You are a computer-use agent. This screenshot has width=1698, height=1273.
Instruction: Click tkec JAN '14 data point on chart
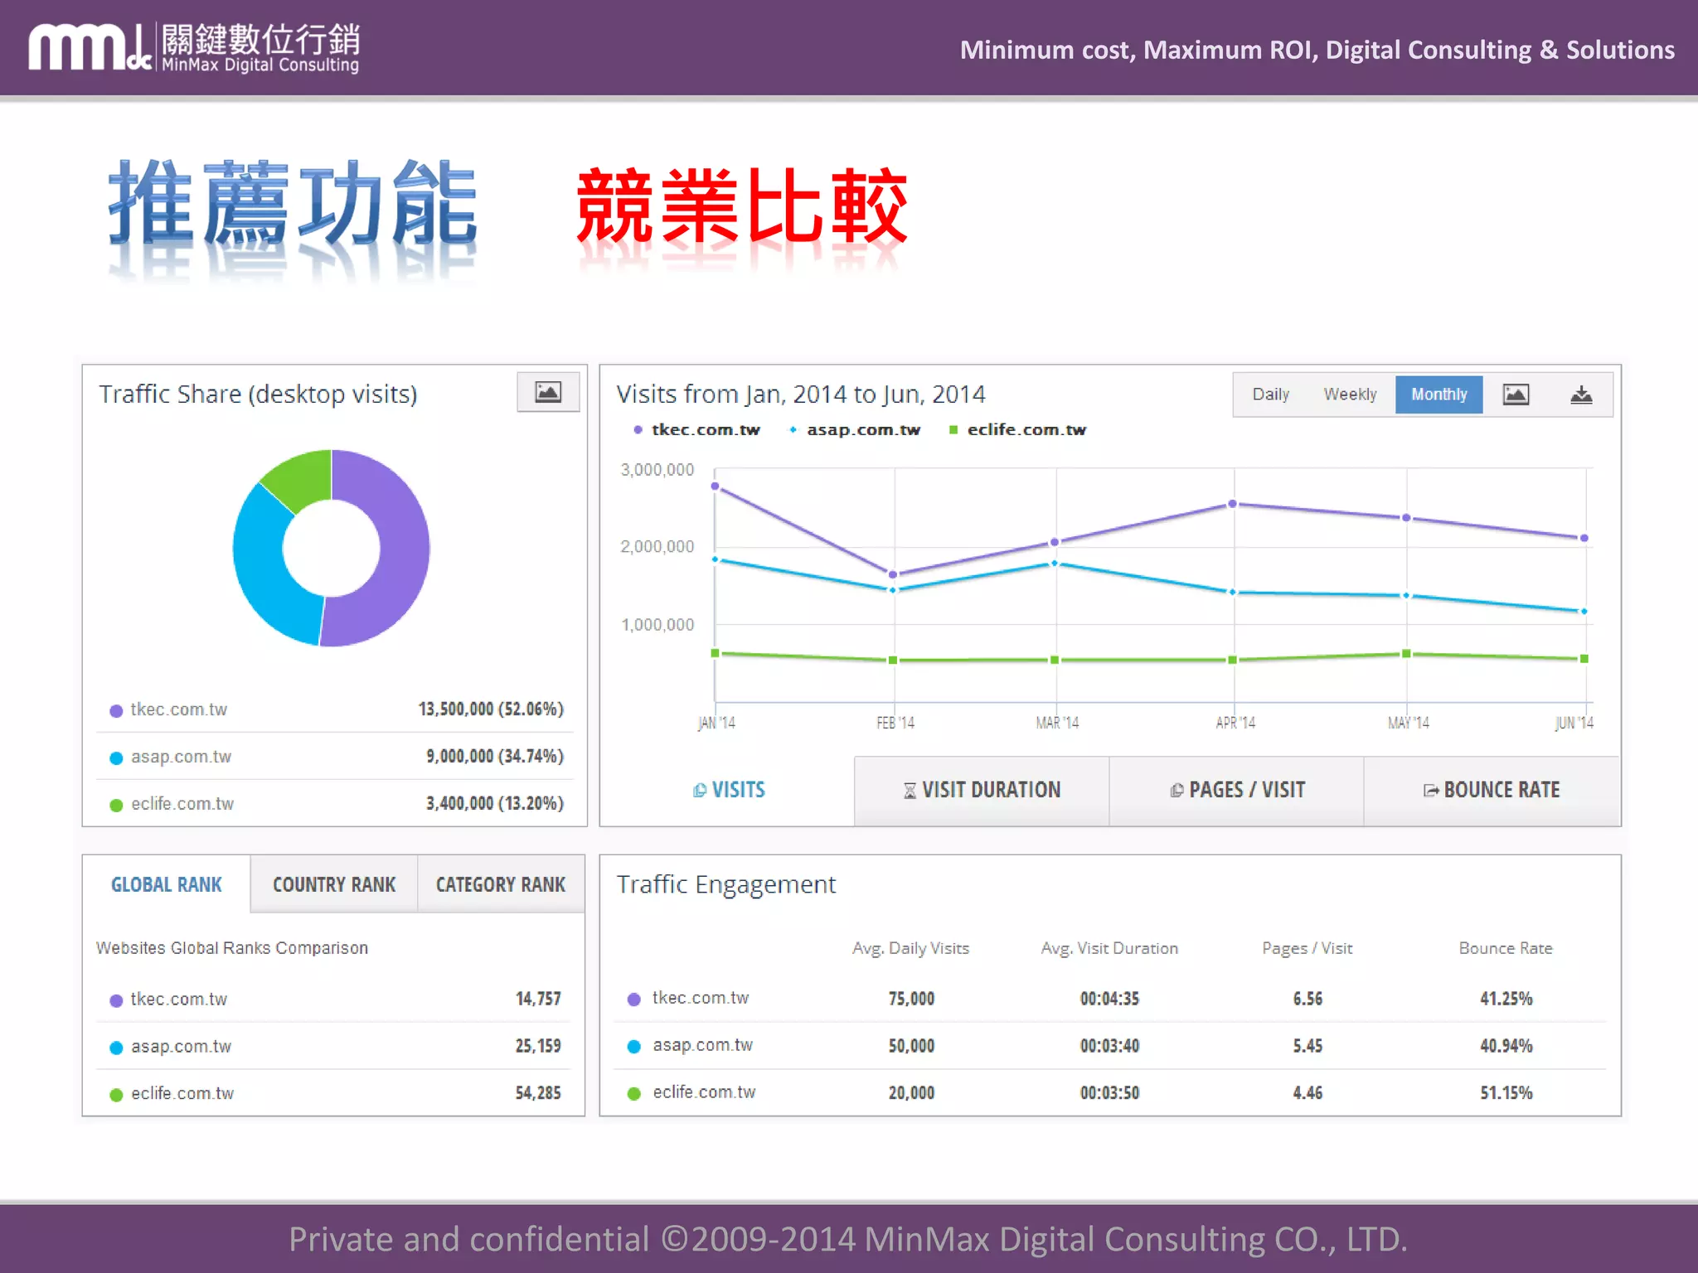[715, 486]
